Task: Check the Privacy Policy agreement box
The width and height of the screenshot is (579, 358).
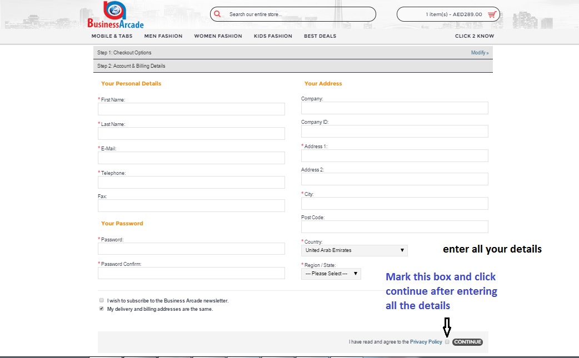Action: tap(447, 342)
